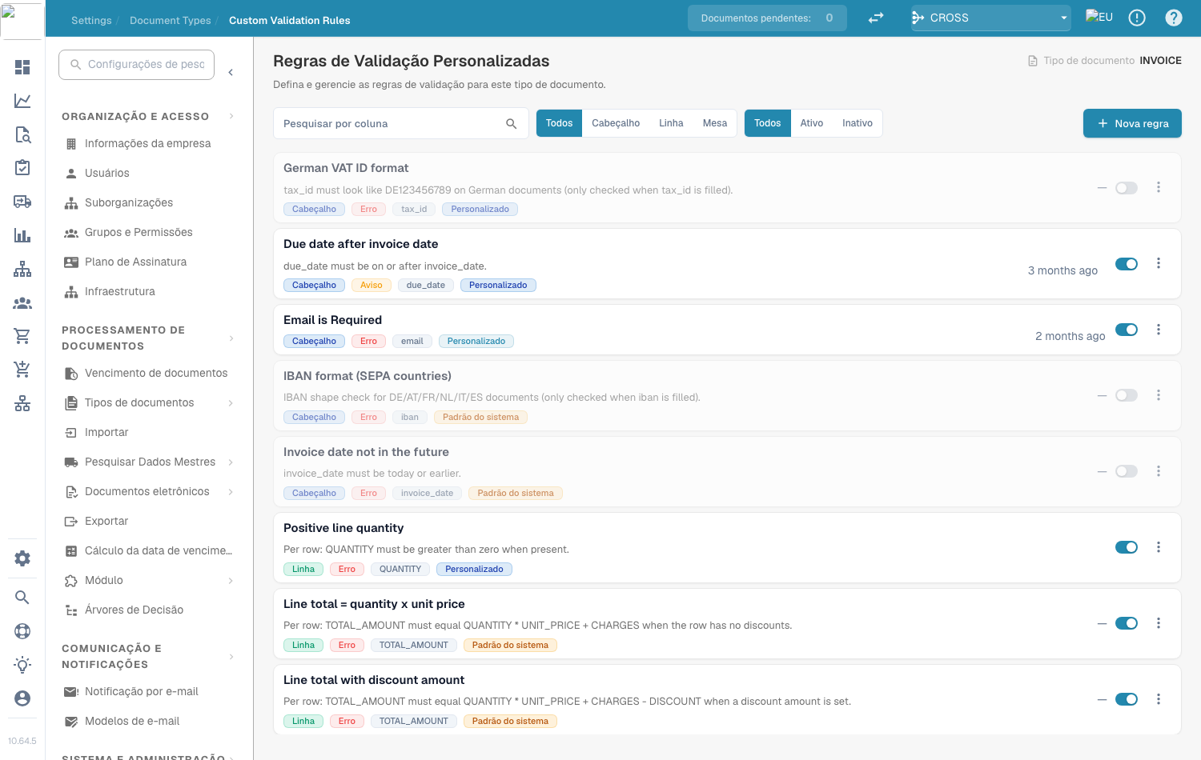The height and width of the screenshot is (760, 1201).
Task: Click the document search rail icon
Action: click(x=22, y=134)
